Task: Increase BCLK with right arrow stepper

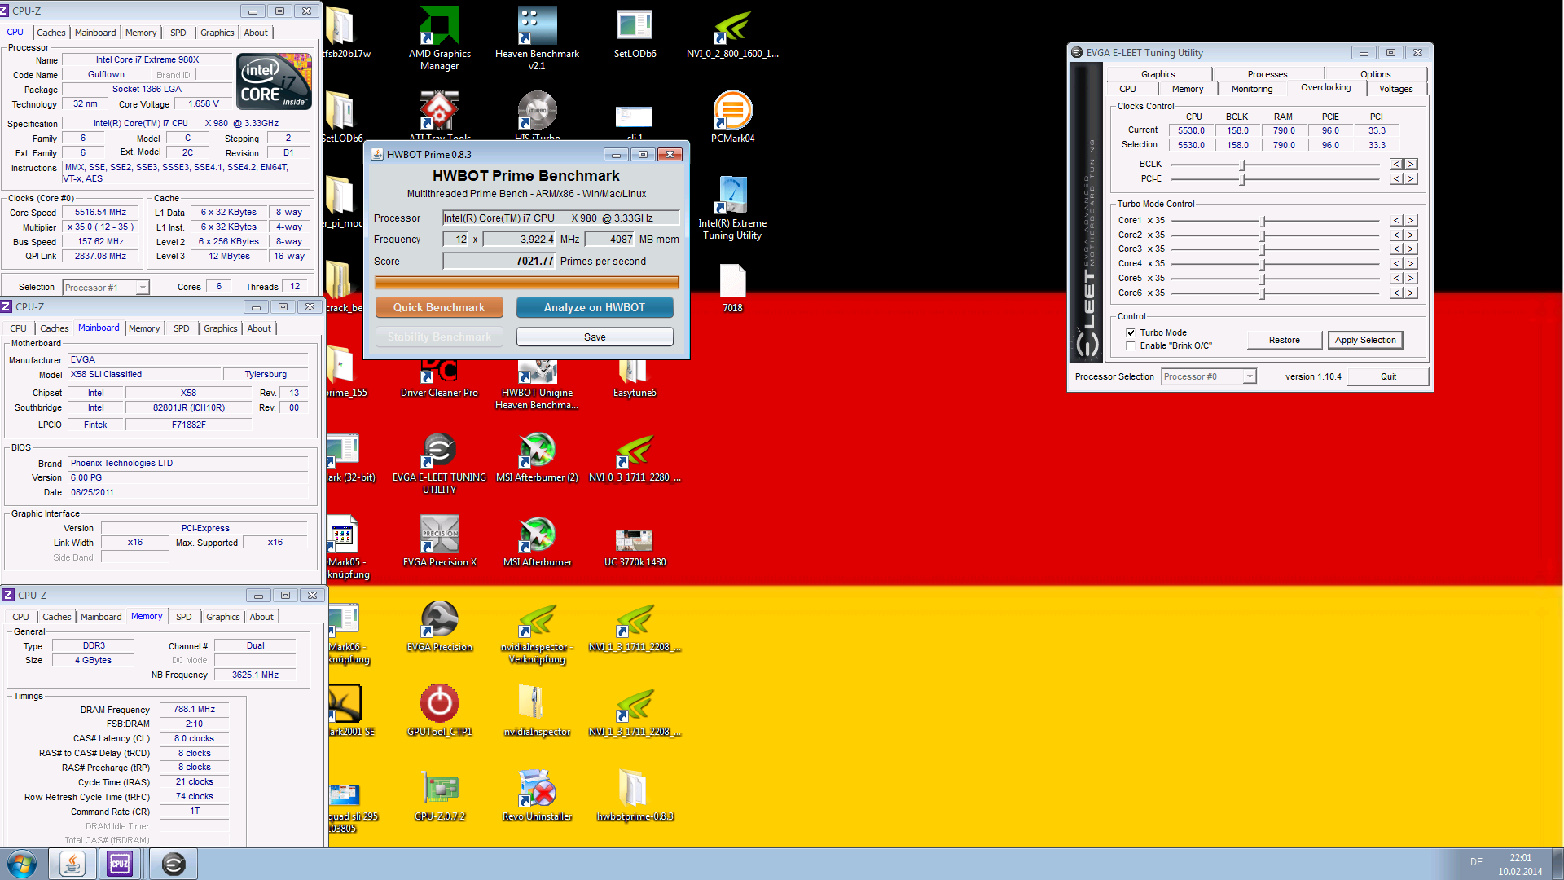Action: coord(1411,164)
